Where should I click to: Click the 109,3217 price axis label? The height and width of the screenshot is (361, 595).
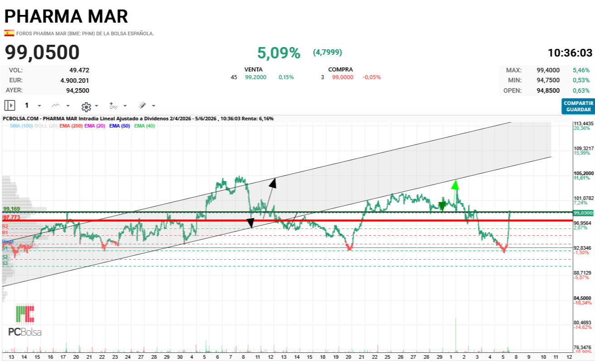tap(584, 148)
